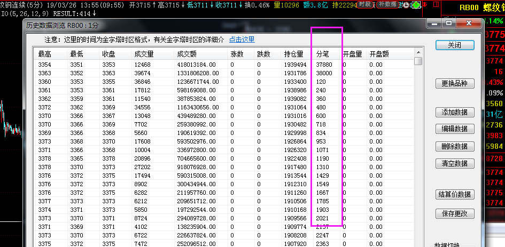The image size is (505, 247).
Task: Select the volume cell 11540
Action: [142, 99]
